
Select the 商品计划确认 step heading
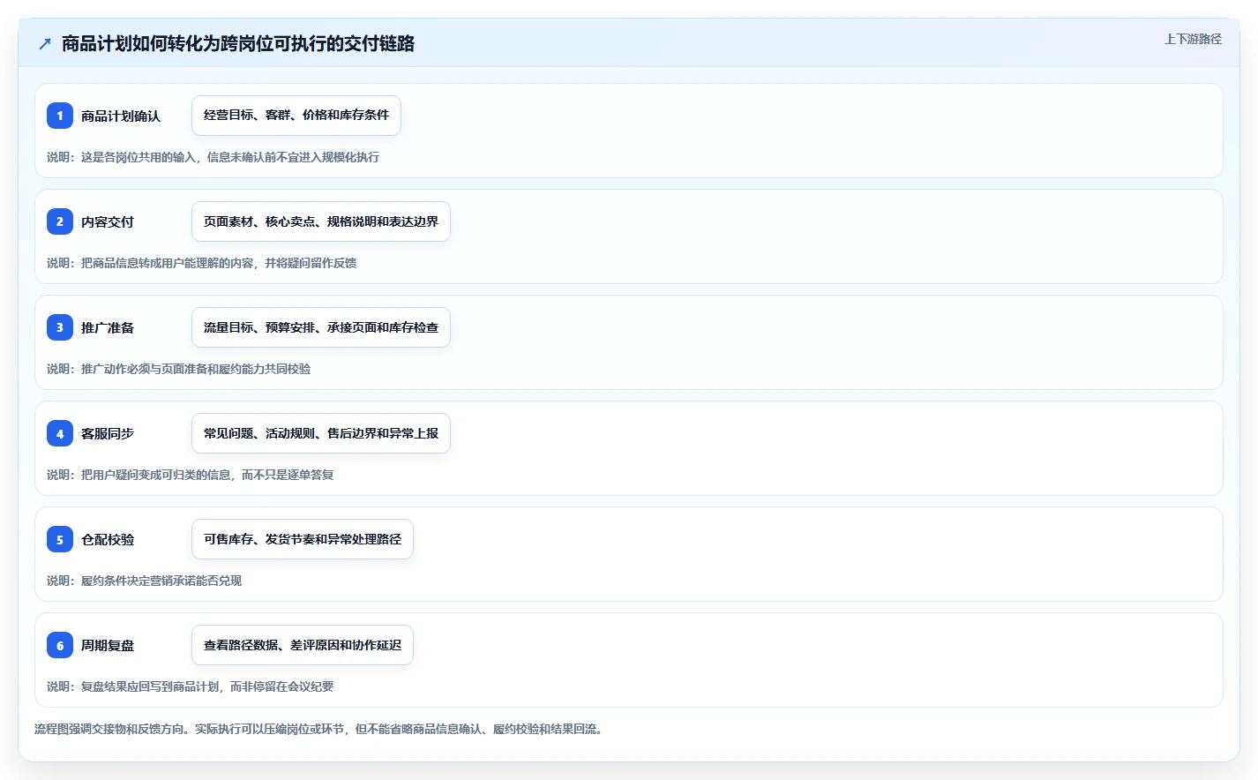[x=121, y=116]
